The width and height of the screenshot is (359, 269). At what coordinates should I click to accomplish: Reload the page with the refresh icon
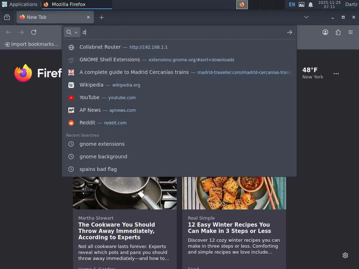pos(34,32)
